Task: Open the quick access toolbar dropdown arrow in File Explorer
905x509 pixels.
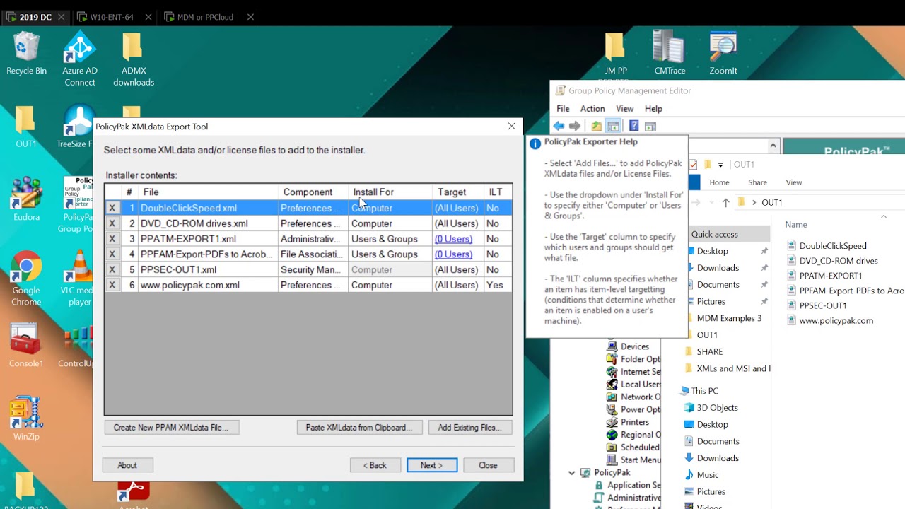Action: tap(720, 165)
